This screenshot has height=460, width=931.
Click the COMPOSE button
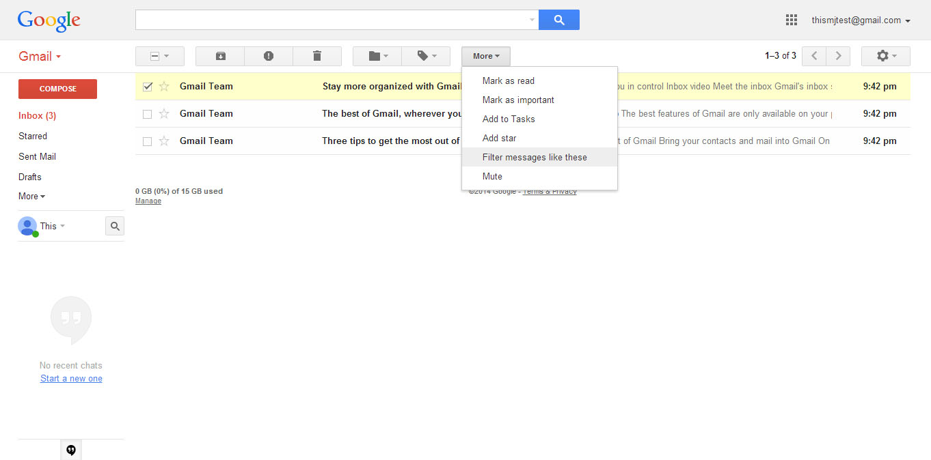[x=57, y=89]
